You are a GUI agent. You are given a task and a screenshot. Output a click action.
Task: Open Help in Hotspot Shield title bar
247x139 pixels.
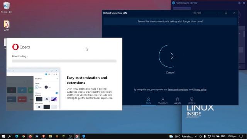(x=197, y=13)
